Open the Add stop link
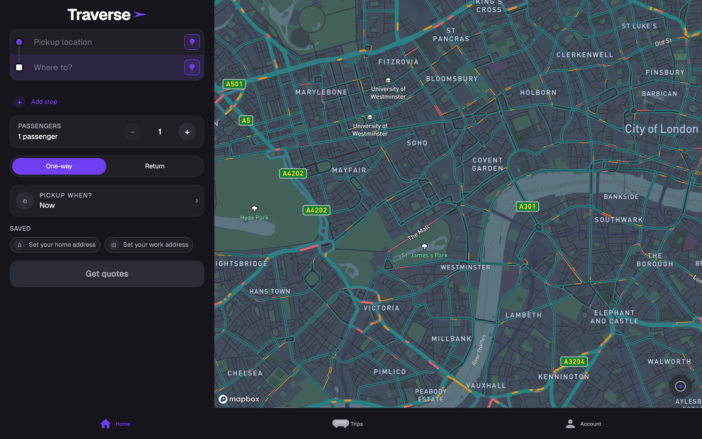The width and height of the screenshot is (702, 439). point(44,102)
